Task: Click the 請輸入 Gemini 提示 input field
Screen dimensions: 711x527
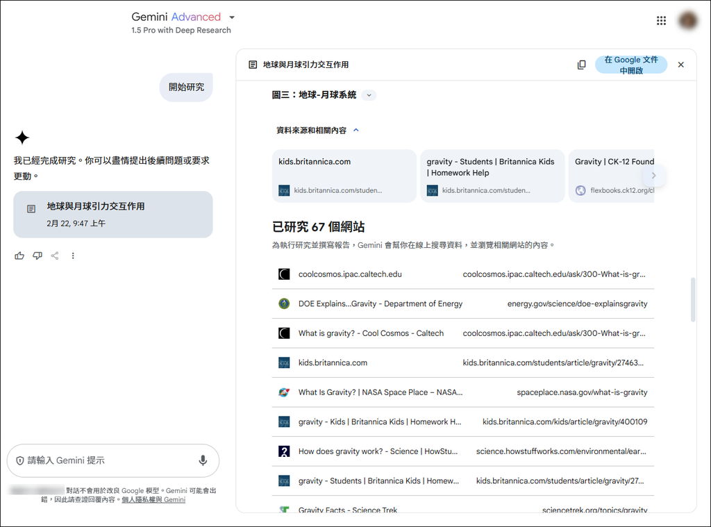Action: (113, 461)
